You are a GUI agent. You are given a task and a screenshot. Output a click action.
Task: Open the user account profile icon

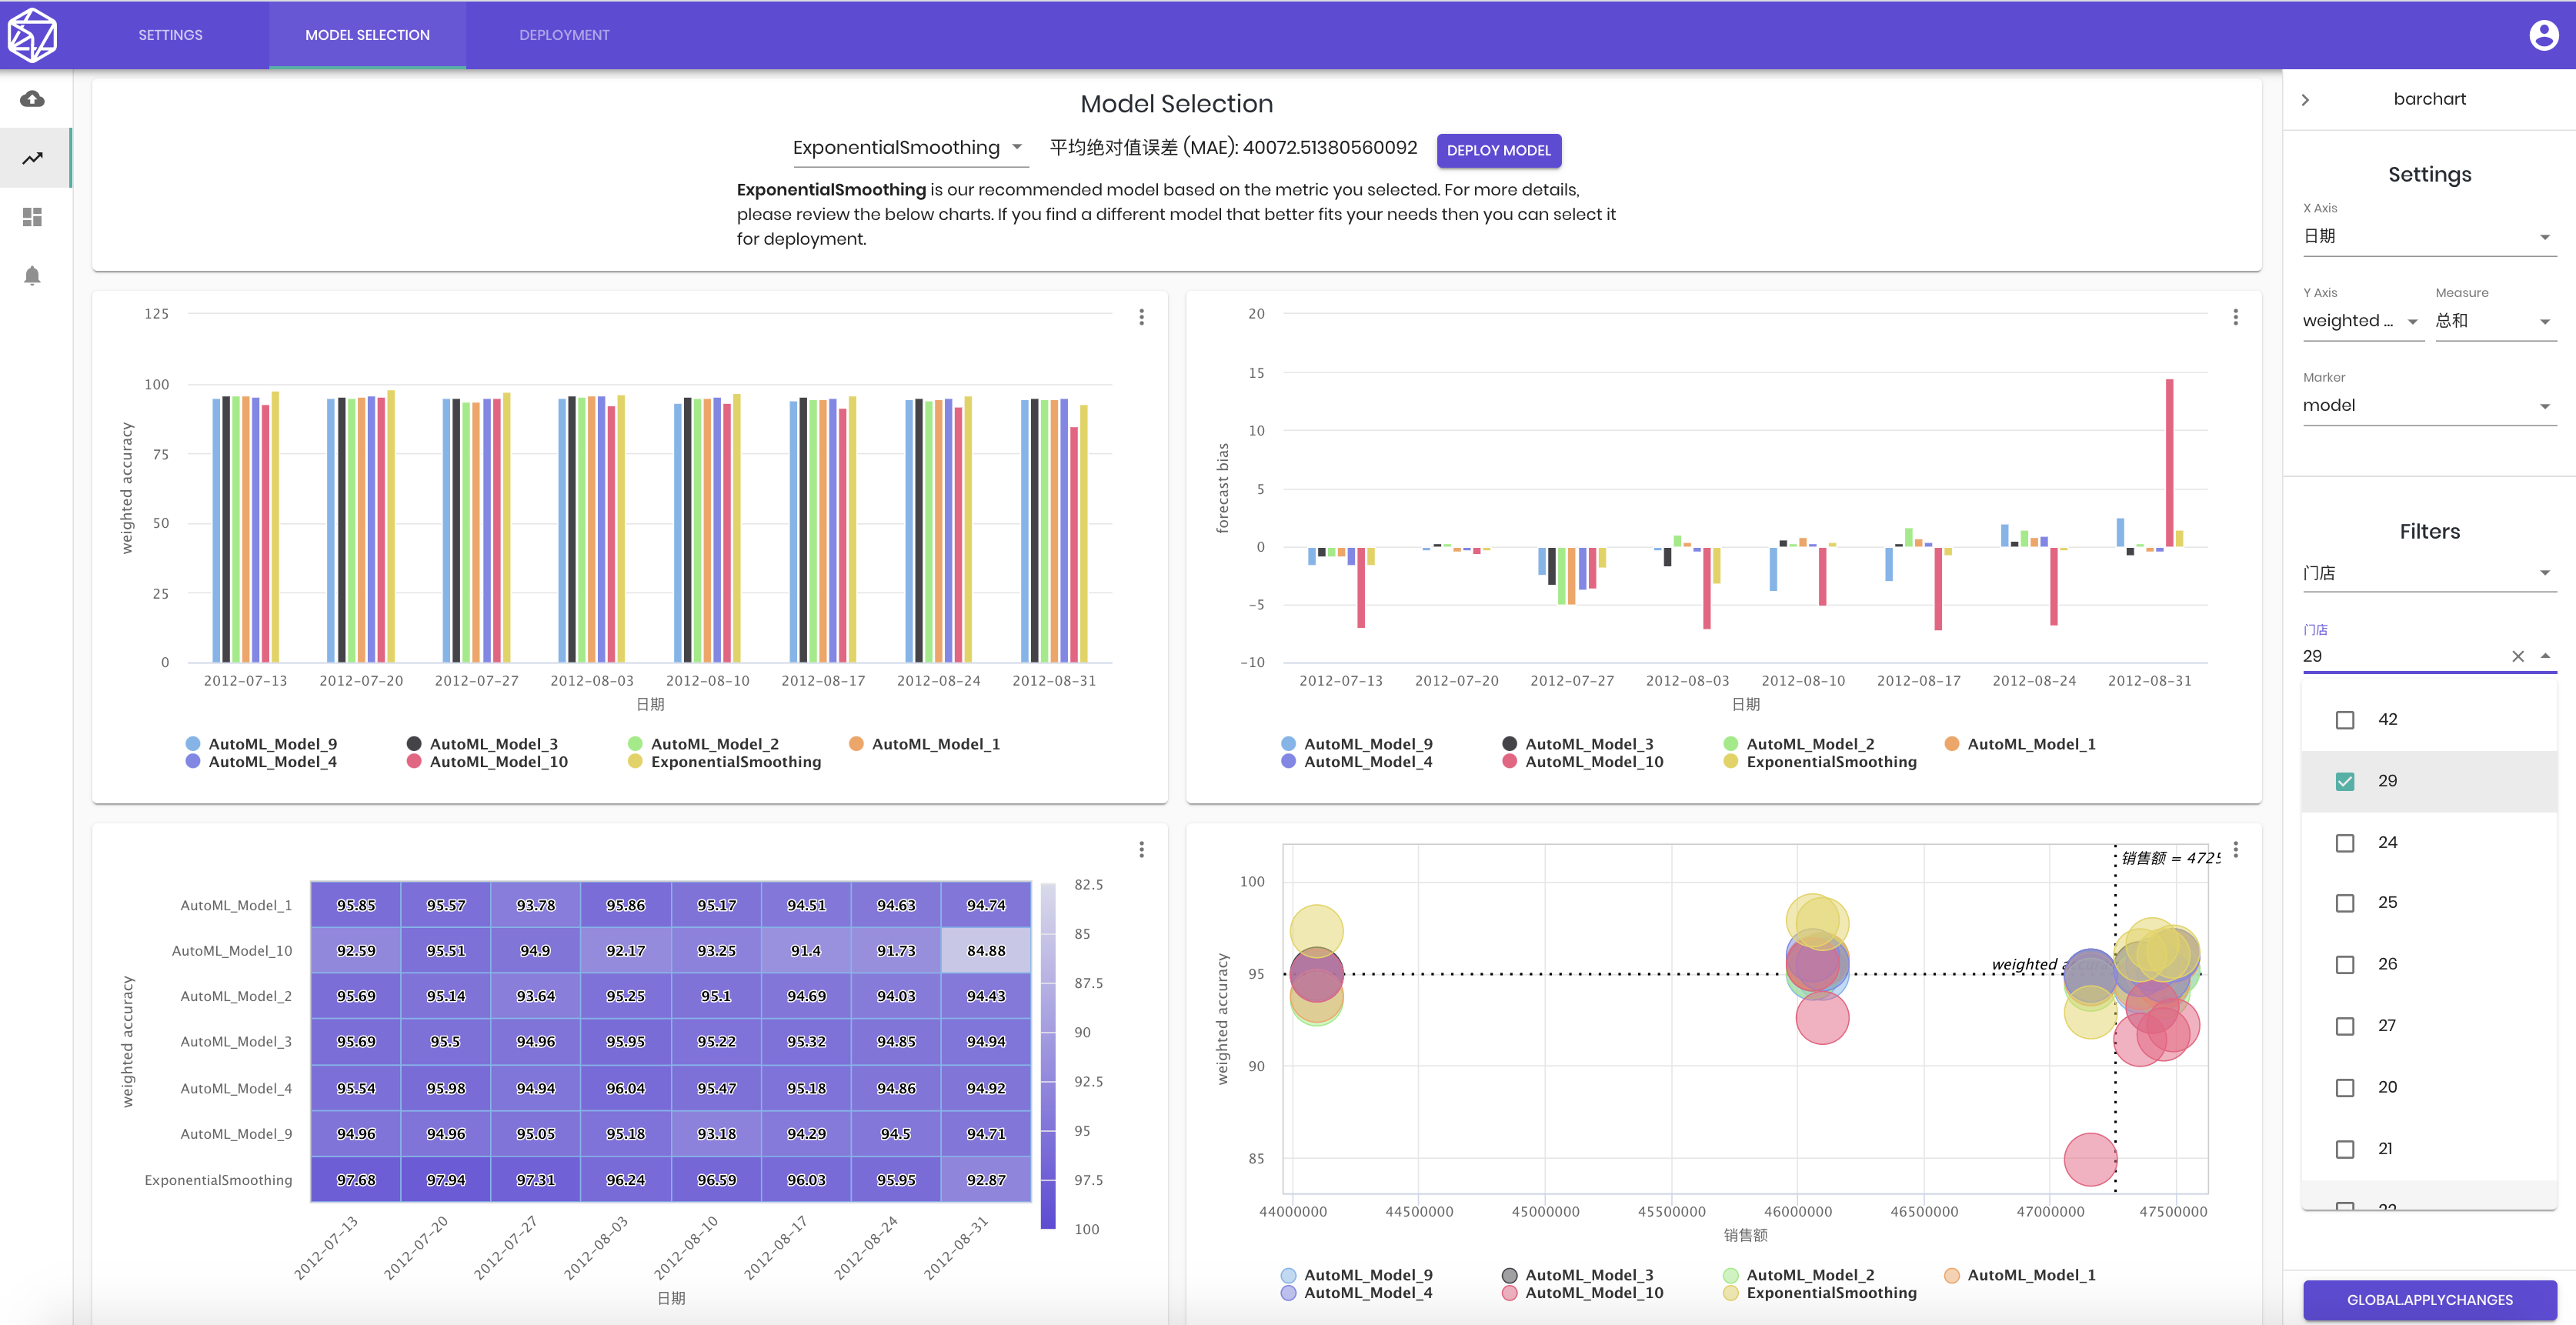[x=2543, y=35]
